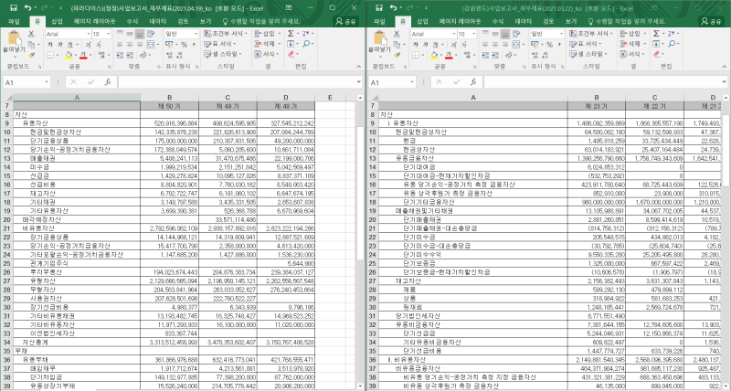Open Data tab in left Excel window
Screen dimensions: 731x391
(x=157, y=21)
